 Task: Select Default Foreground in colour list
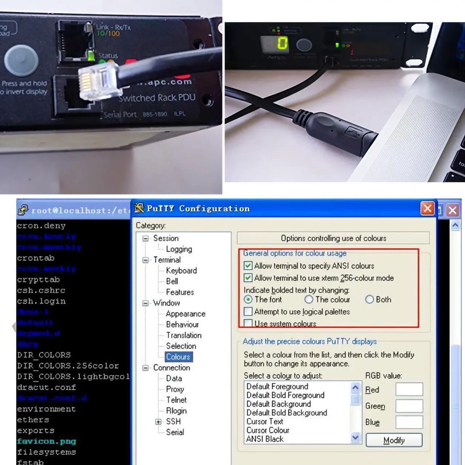(x=277, y=387)
